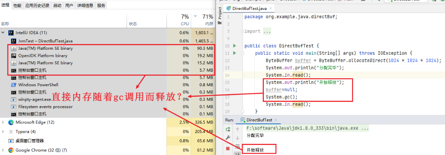Select the 15.2 MB Java(TM) Platform SE binary
This screenshot has height=155, width=445.
pos(108,63)
